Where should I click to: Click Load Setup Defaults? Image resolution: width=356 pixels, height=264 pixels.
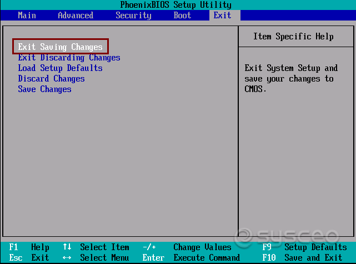point(60,68)
